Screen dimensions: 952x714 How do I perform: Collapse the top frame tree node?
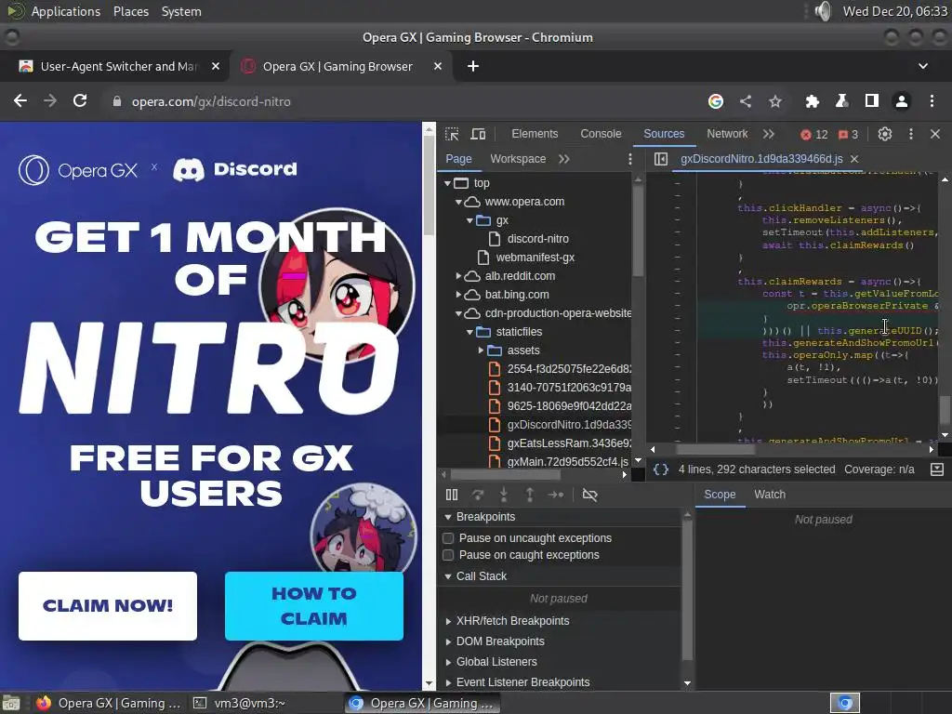tap(447, 183)
